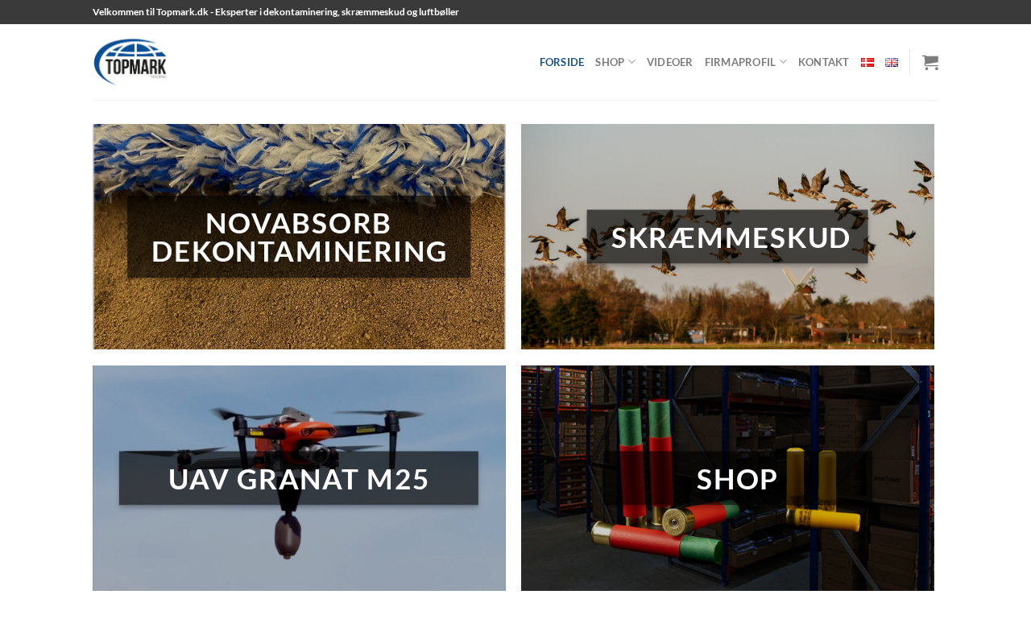This screenshot has width=1031, height=644.
Task: Click the Topmark globe logo
Action: pos(130,62)
